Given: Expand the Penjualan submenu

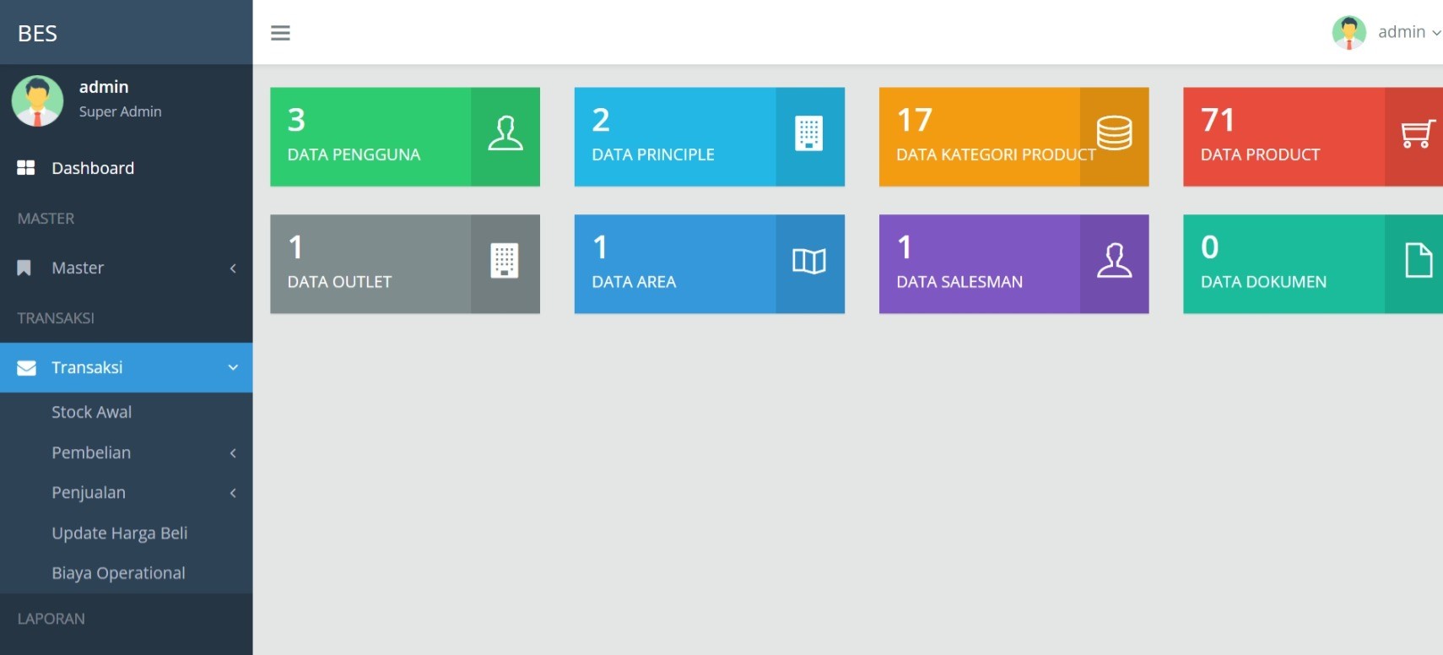Looking at the screenshot, I should click(x=126, y=493).
